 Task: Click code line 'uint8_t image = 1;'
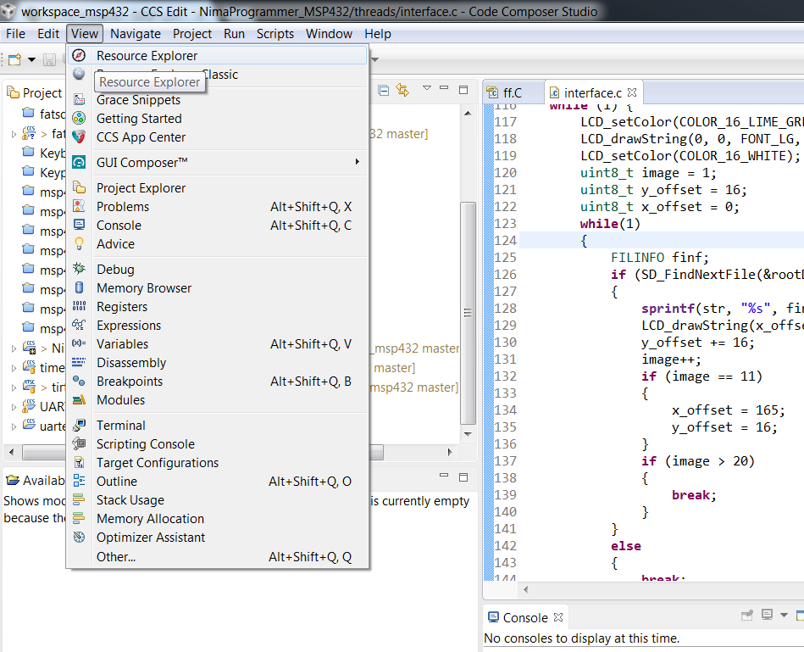648,173
